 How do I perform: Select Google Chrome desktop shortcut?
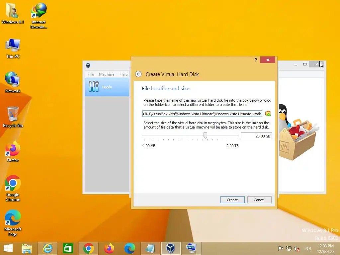(13, 188)
